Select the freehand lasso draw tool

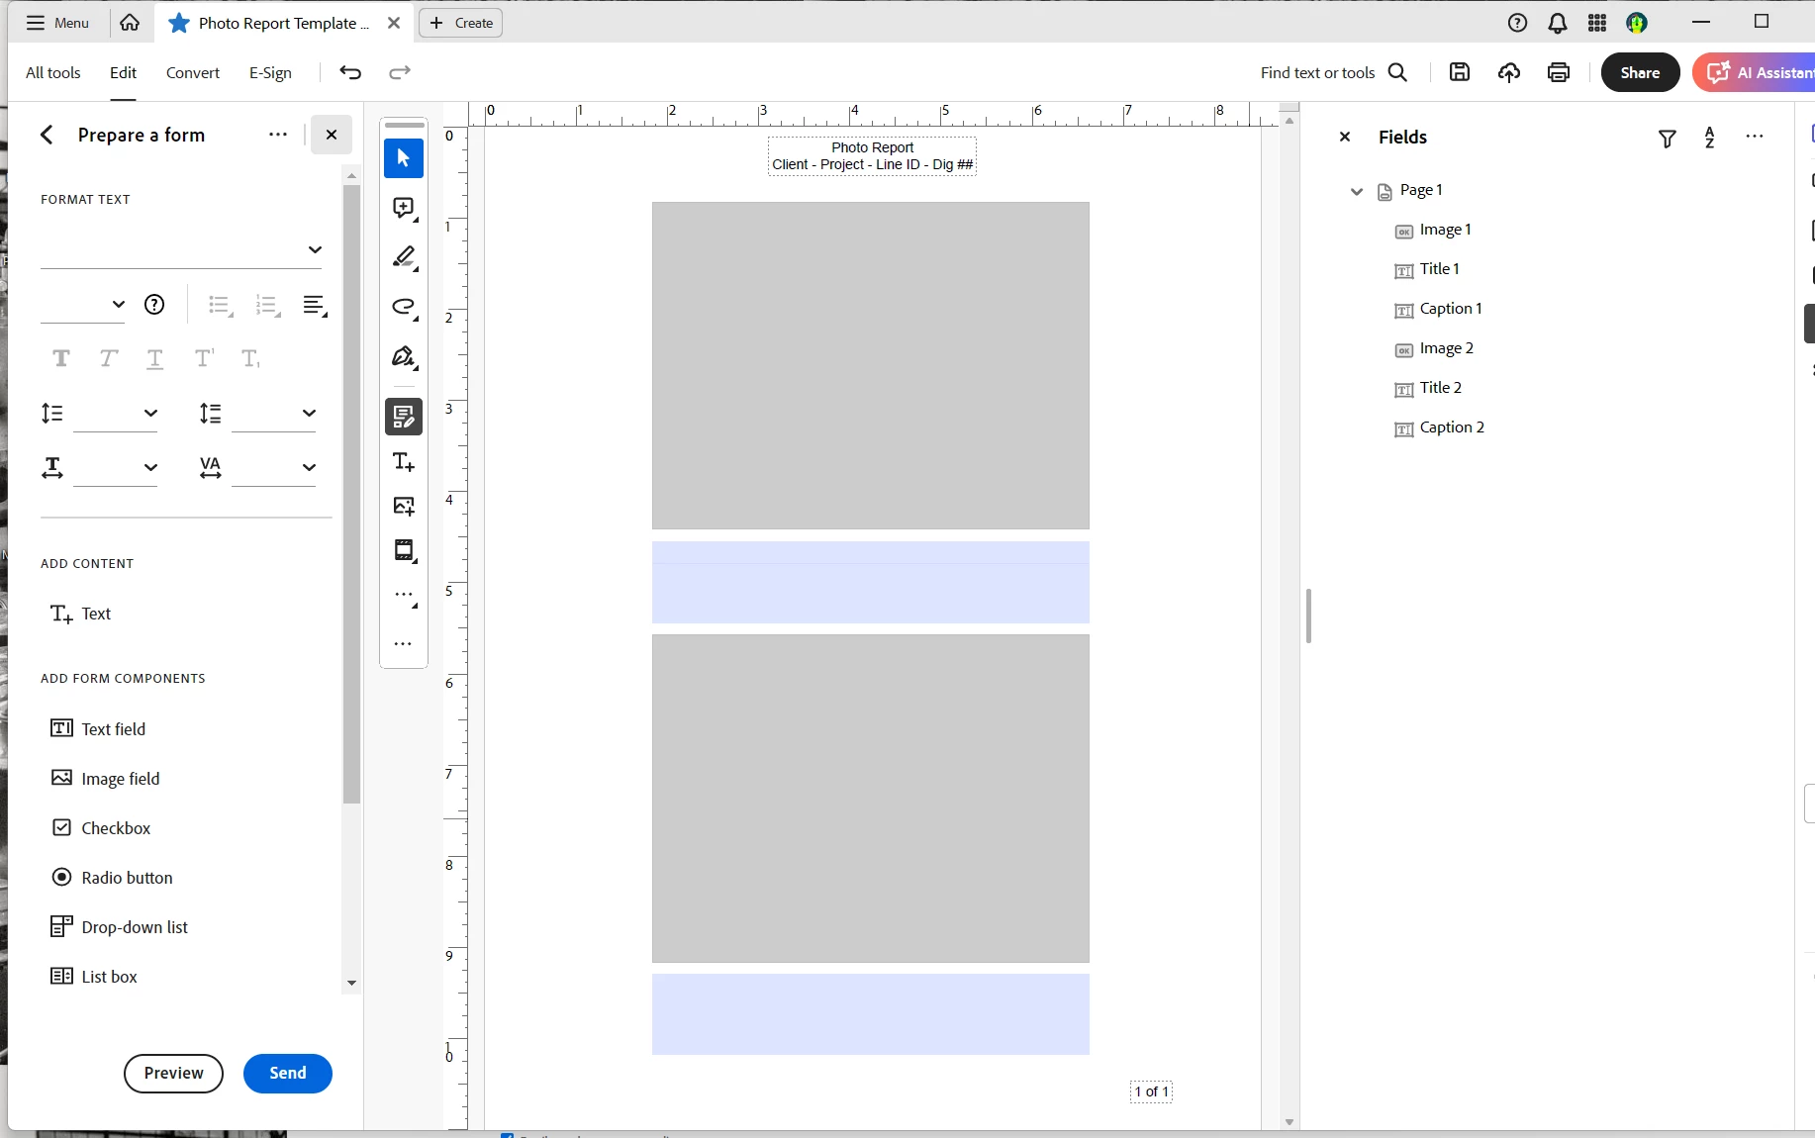404,307
